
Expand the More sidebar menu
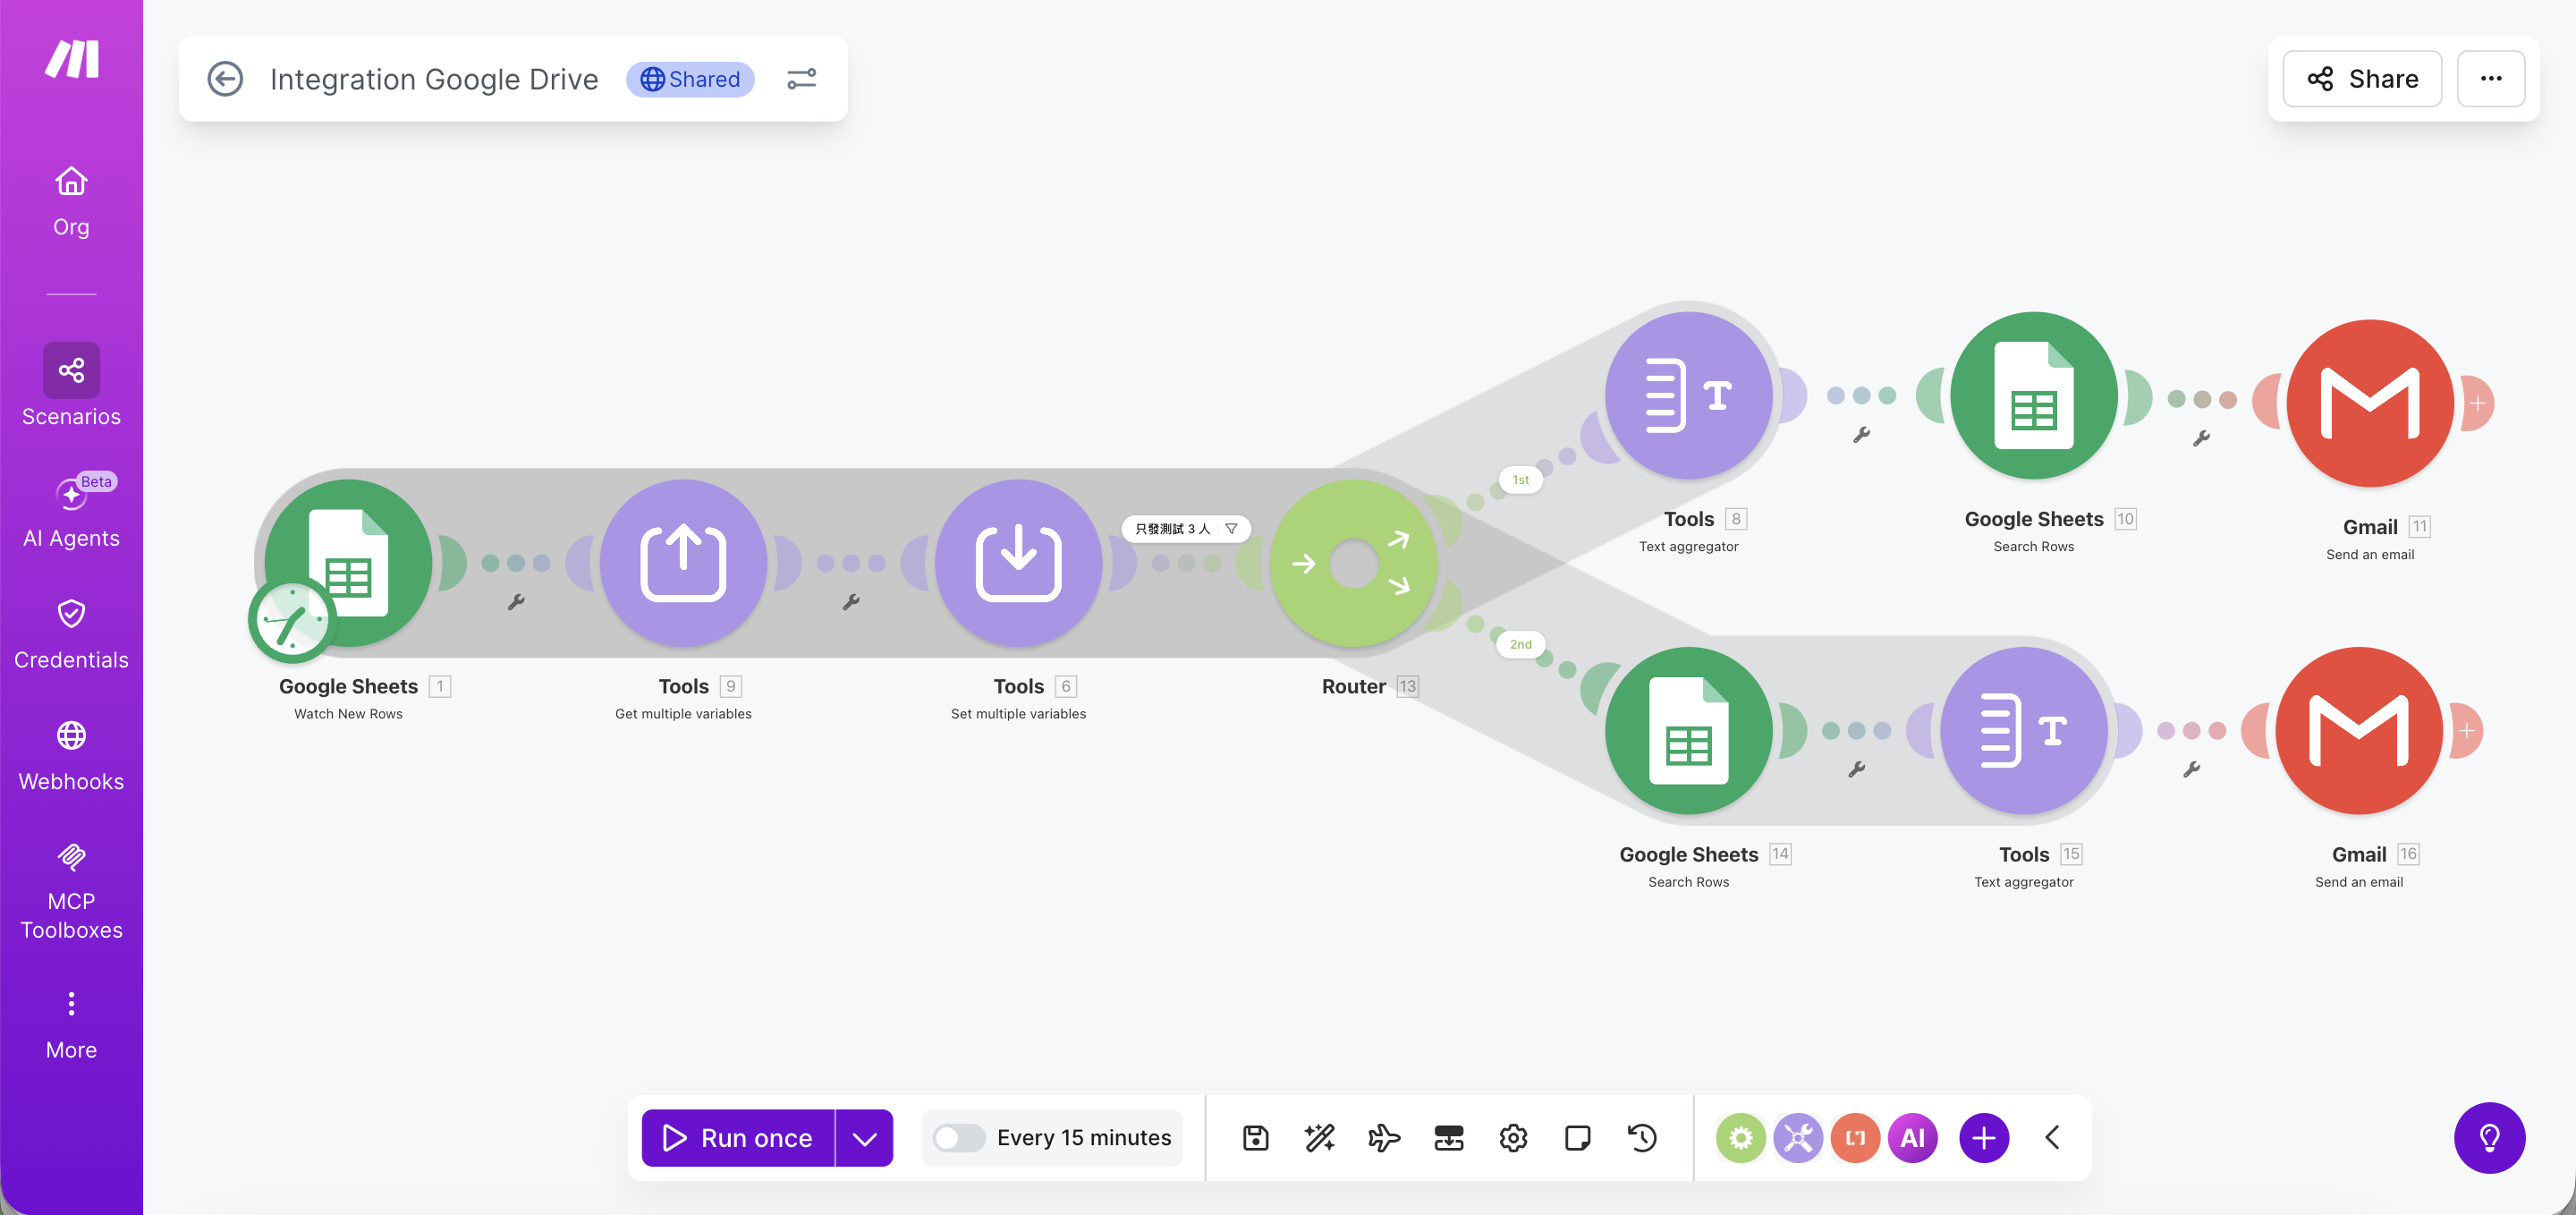point(71,1026)
